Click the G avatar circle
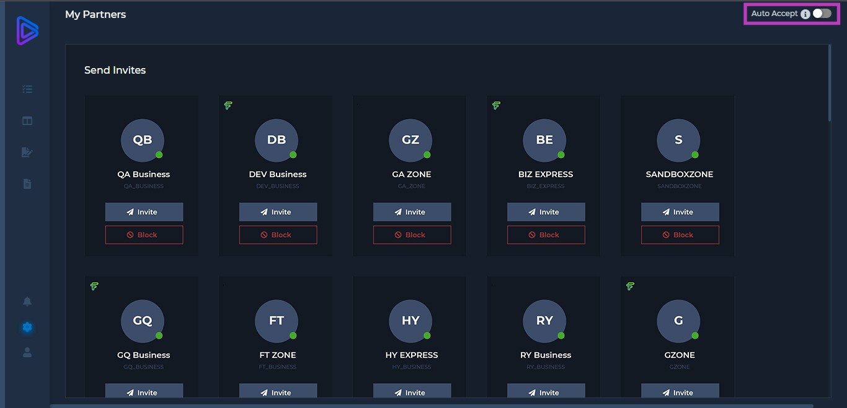The height and width of the screenshot is (408, 847). [678, 321]
